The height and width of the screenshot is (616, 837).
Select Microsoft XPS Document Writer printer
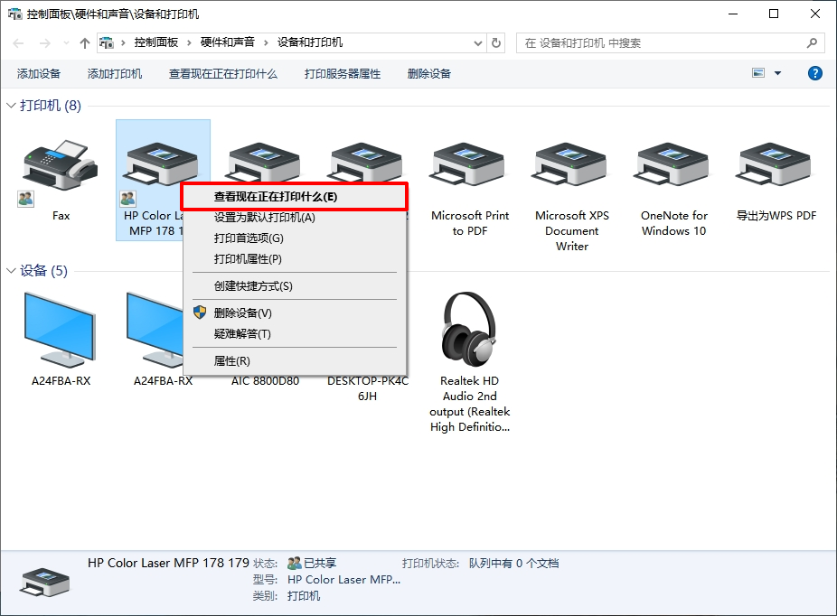571,165
